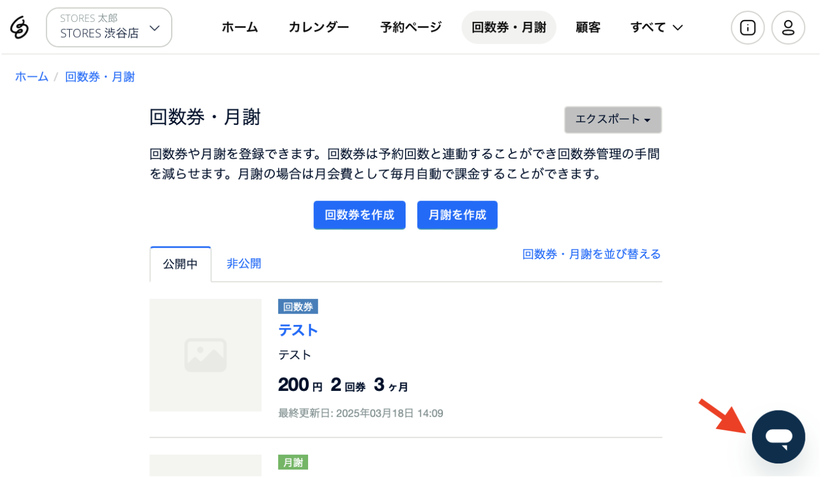This screenshot has width=831, height=482.
Task: Click 回数券を作成 button
Action: pyautogui.click(x=359, y=215)
